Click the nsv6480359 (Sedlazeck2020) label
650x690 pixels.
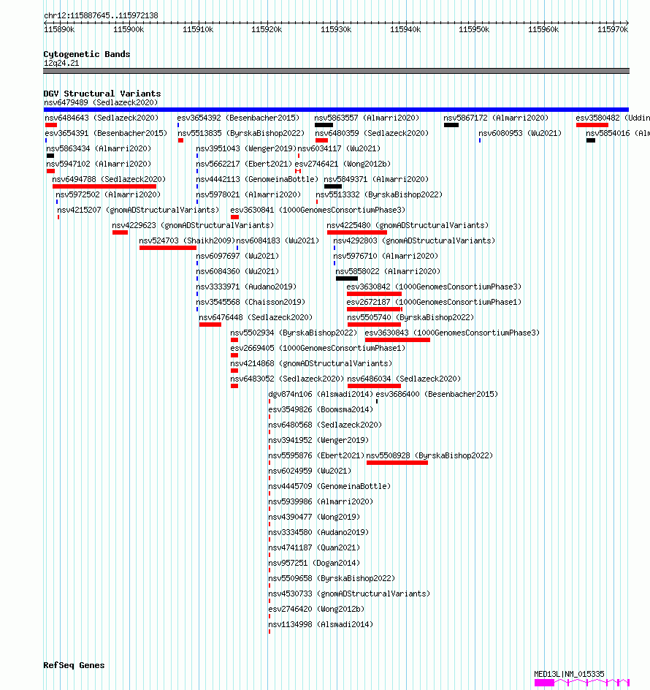point(372,133)
